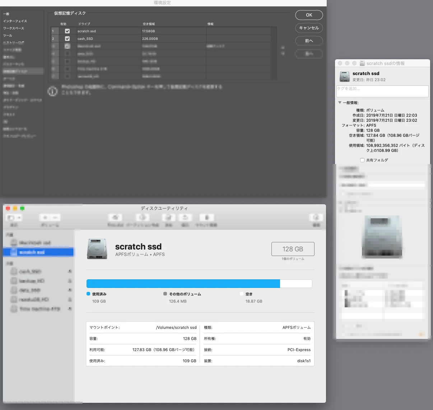433x410 pixels.
Task: Click the 1個のボリューム label under capacity box
Action: point(293,259)
